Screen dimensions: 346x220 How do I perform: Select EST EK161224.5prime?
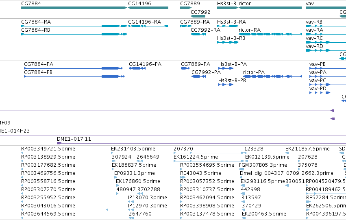coord(196,157)
